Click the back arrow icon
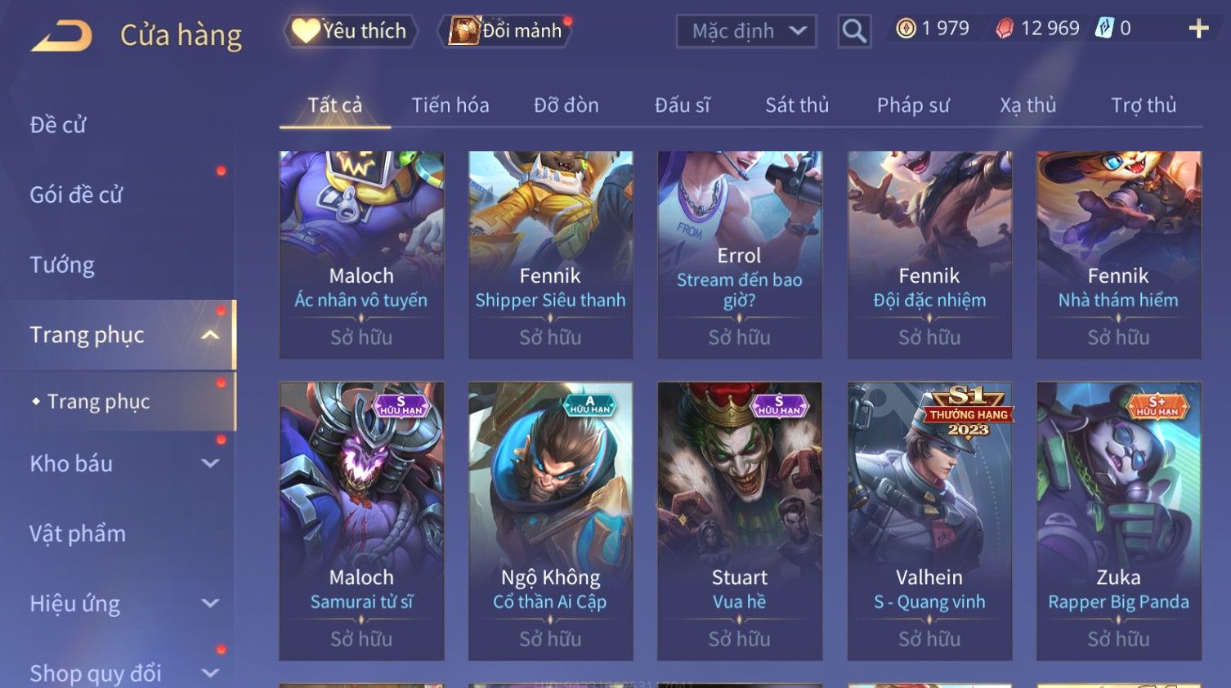Image resolution: width=1231 pixels, height=688 pixels. [61, 36]
